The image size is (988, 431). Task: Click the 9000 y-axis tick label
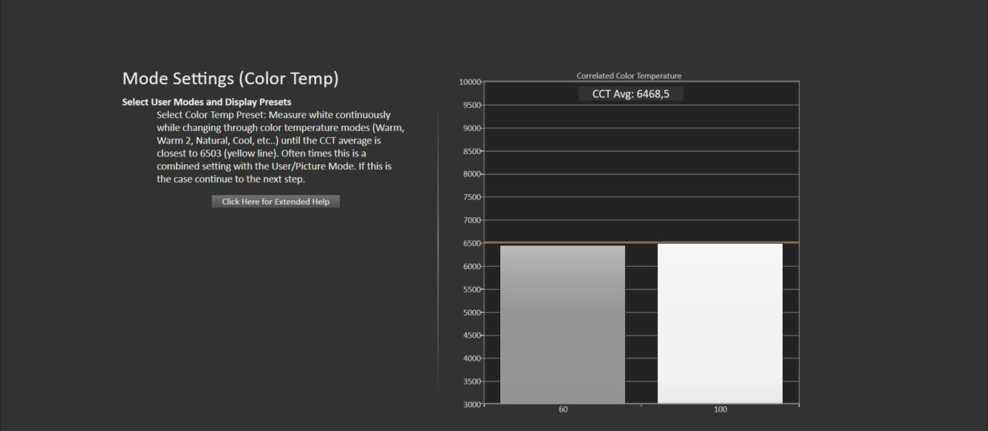tap(471, 128)
